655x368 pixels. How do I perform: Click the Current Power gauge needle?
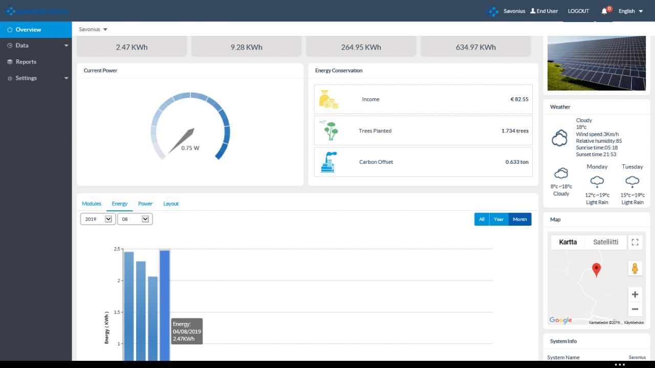182,141
